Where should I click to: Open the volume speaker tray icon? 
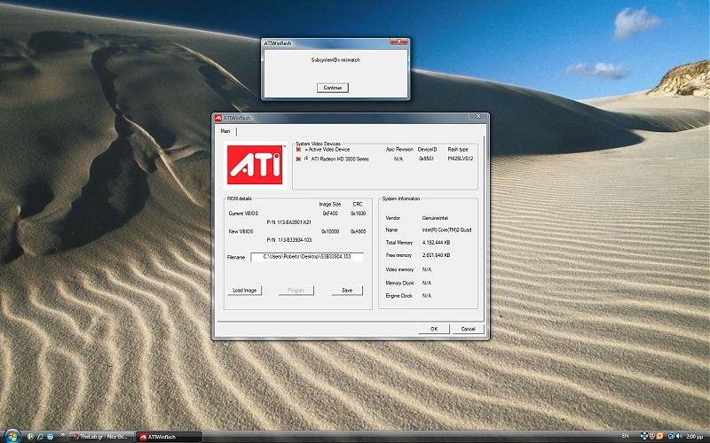pos(679,436)
